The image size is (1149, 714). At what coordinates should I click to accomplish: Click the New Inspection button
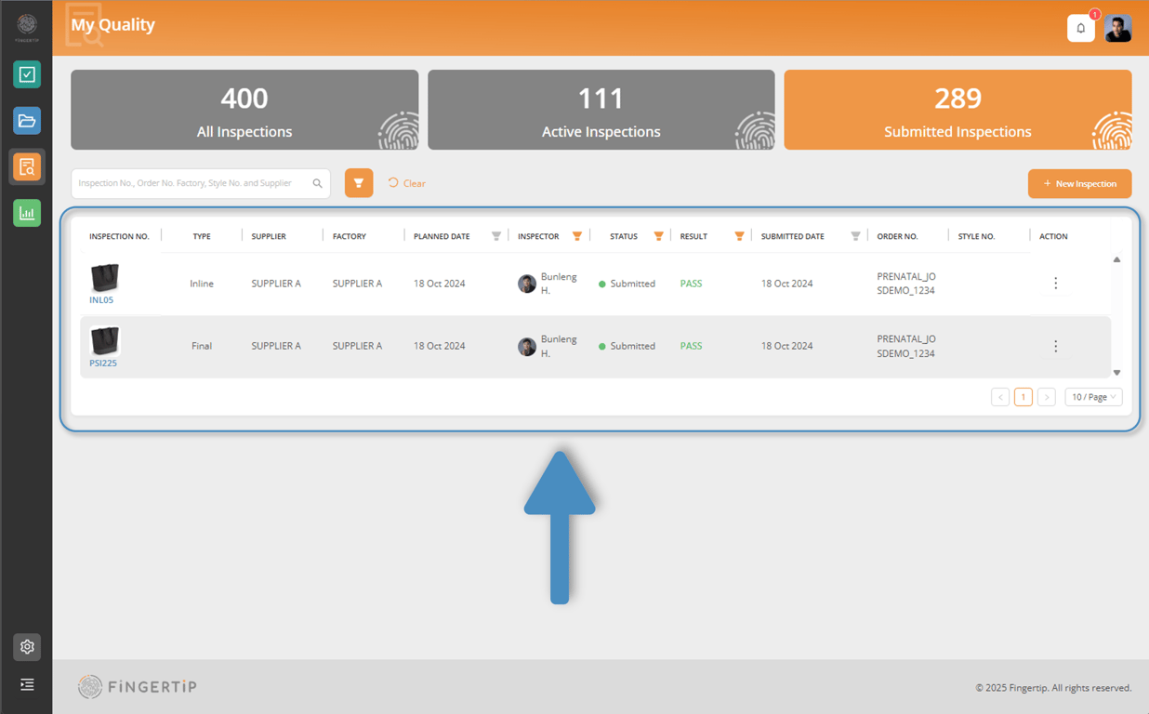pos(1079,183)
